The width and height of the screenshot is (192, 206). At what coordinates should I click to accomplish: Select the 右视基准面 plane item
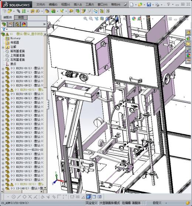click(x=18, y=60)
